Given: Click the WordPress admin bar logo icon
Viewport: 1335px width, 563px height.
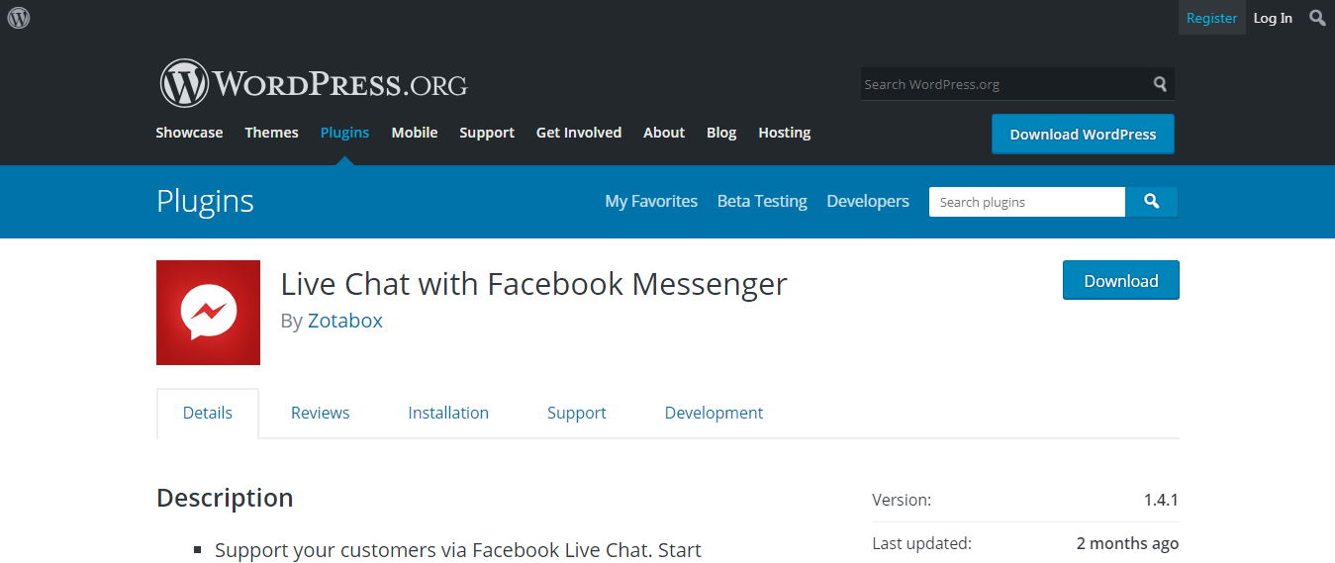Looking at the screenshot, I should (x=18, y=18).
